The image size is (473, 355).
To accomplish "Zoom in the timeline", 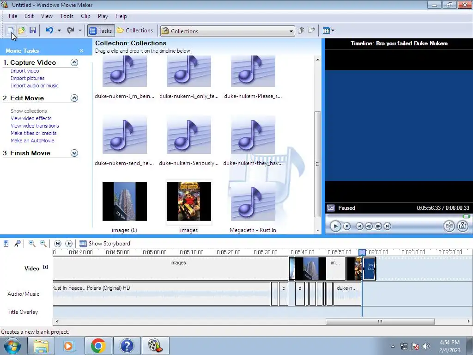I will (x=32, y=243).
